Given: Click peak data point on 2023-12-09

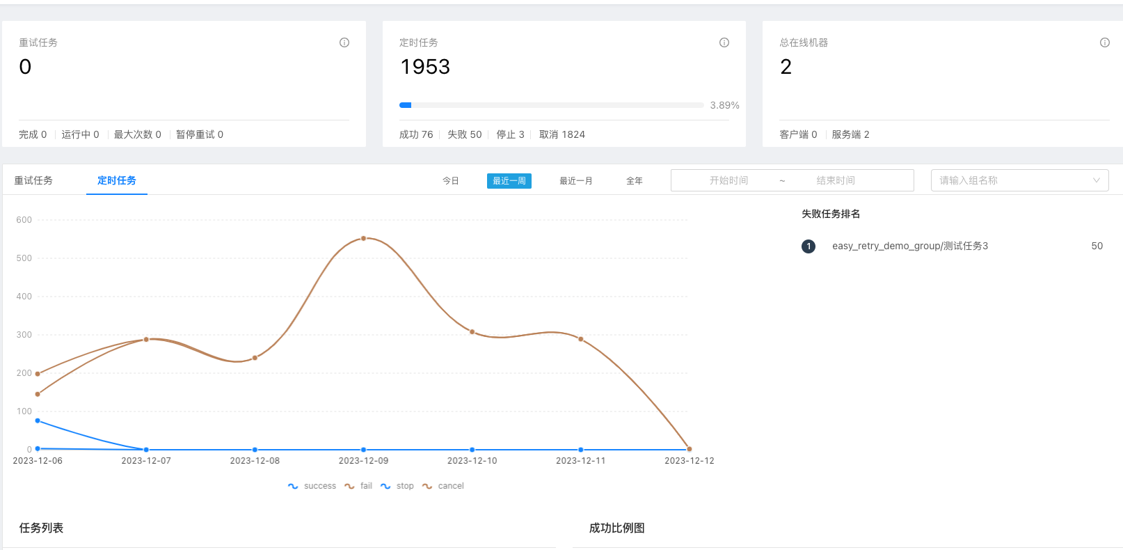Looking at the screenshot, I should point(363,238).
